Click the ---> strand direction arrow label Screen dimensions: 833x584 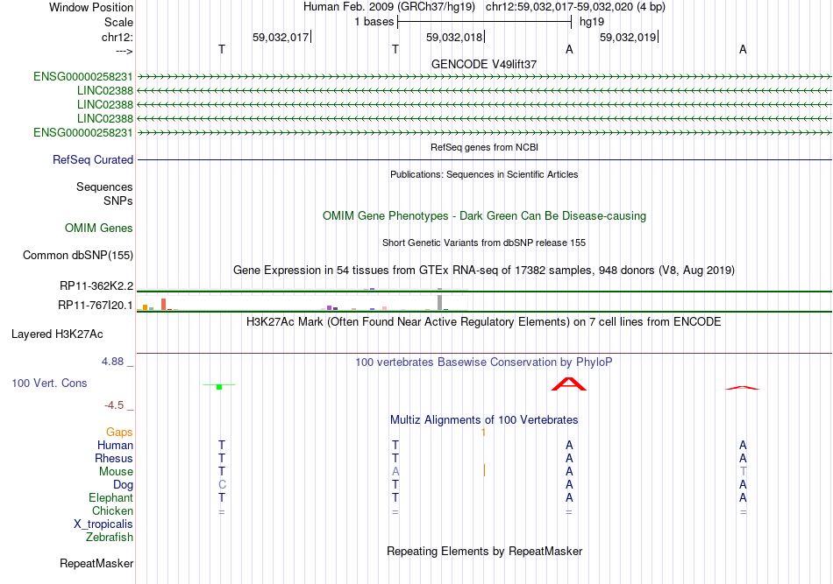coord(125,51)
